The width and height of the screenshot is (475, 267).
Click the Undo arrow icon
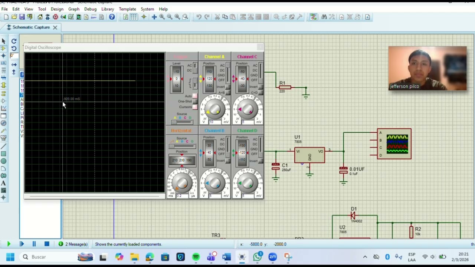[199, 17]
